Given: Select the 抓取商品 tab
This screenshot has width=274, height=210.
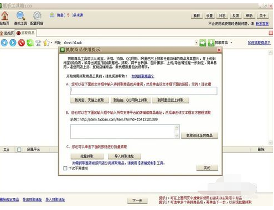Looking at the screenshot, I should (25, 33).
